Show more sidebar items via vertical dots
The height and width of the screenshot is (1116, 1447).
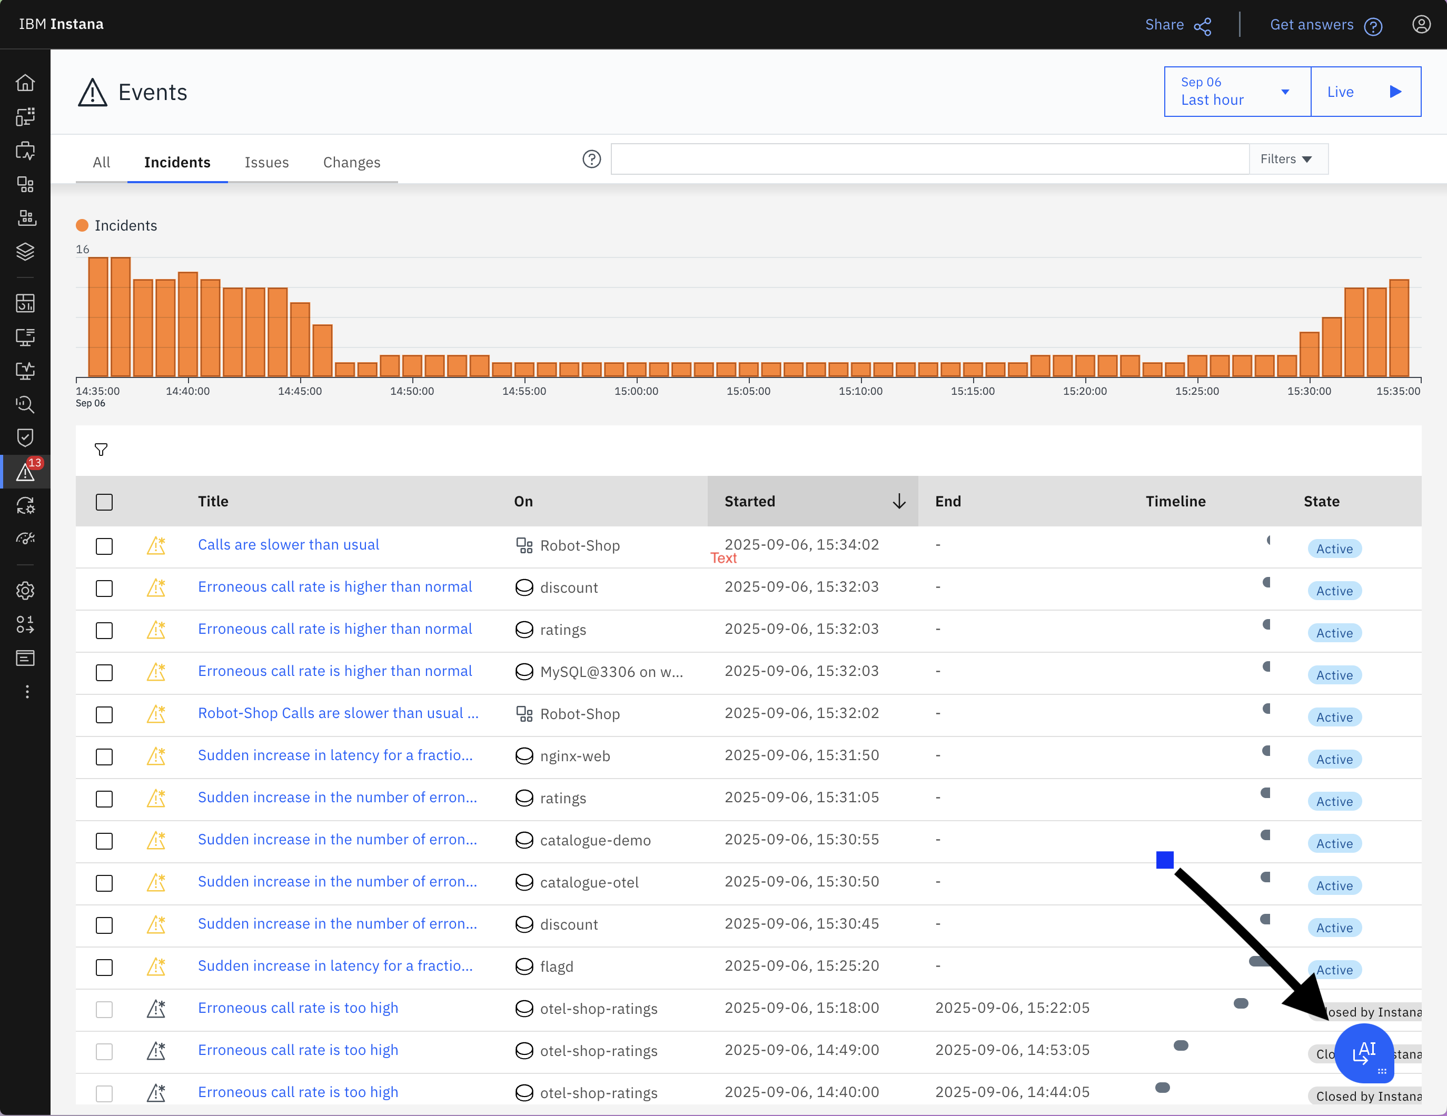26,692
